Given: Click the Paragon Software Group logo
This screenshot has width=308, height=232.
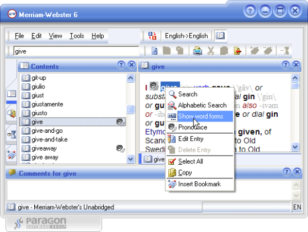Looking at the screenshot, I should (x=40, y=223).
